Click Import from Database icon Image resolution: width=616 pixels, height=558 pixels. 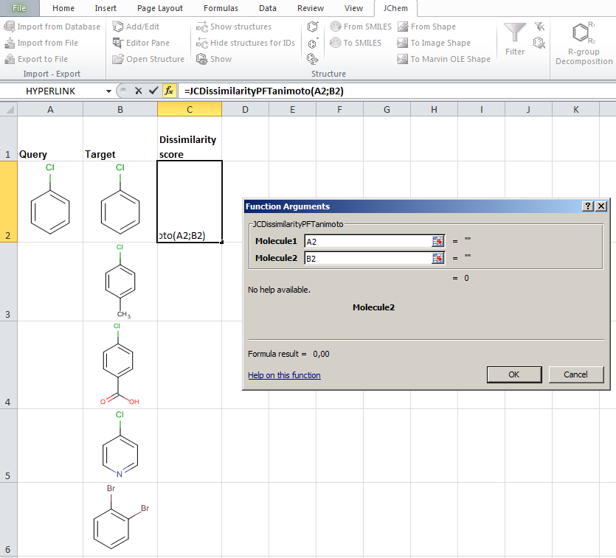(10, 27)
